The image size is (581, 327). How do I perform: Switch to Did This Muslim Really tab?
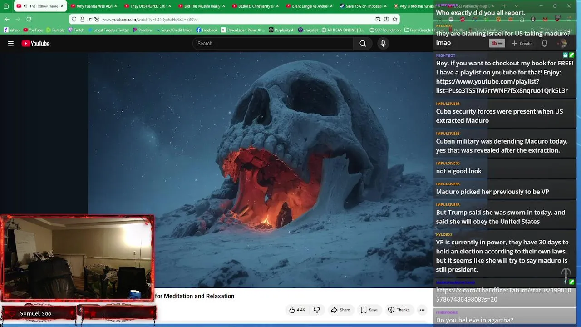pyautogui.click(x=202, y=6)
